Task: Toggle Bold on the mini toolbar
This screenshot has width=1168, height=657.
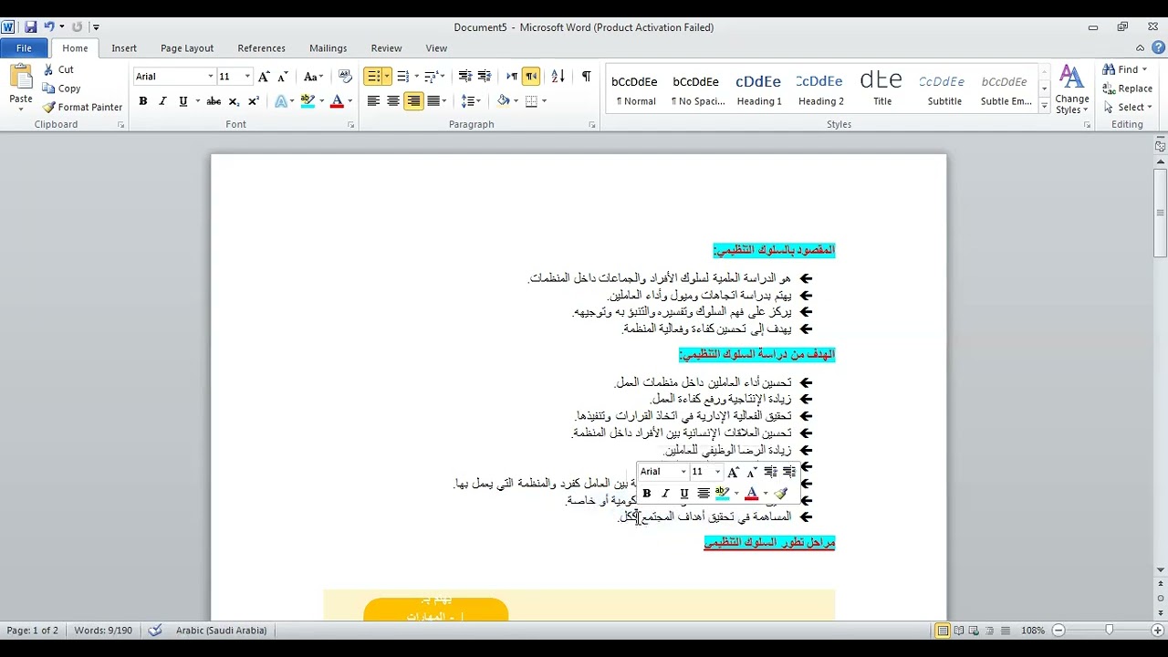Action: (646, 494)
